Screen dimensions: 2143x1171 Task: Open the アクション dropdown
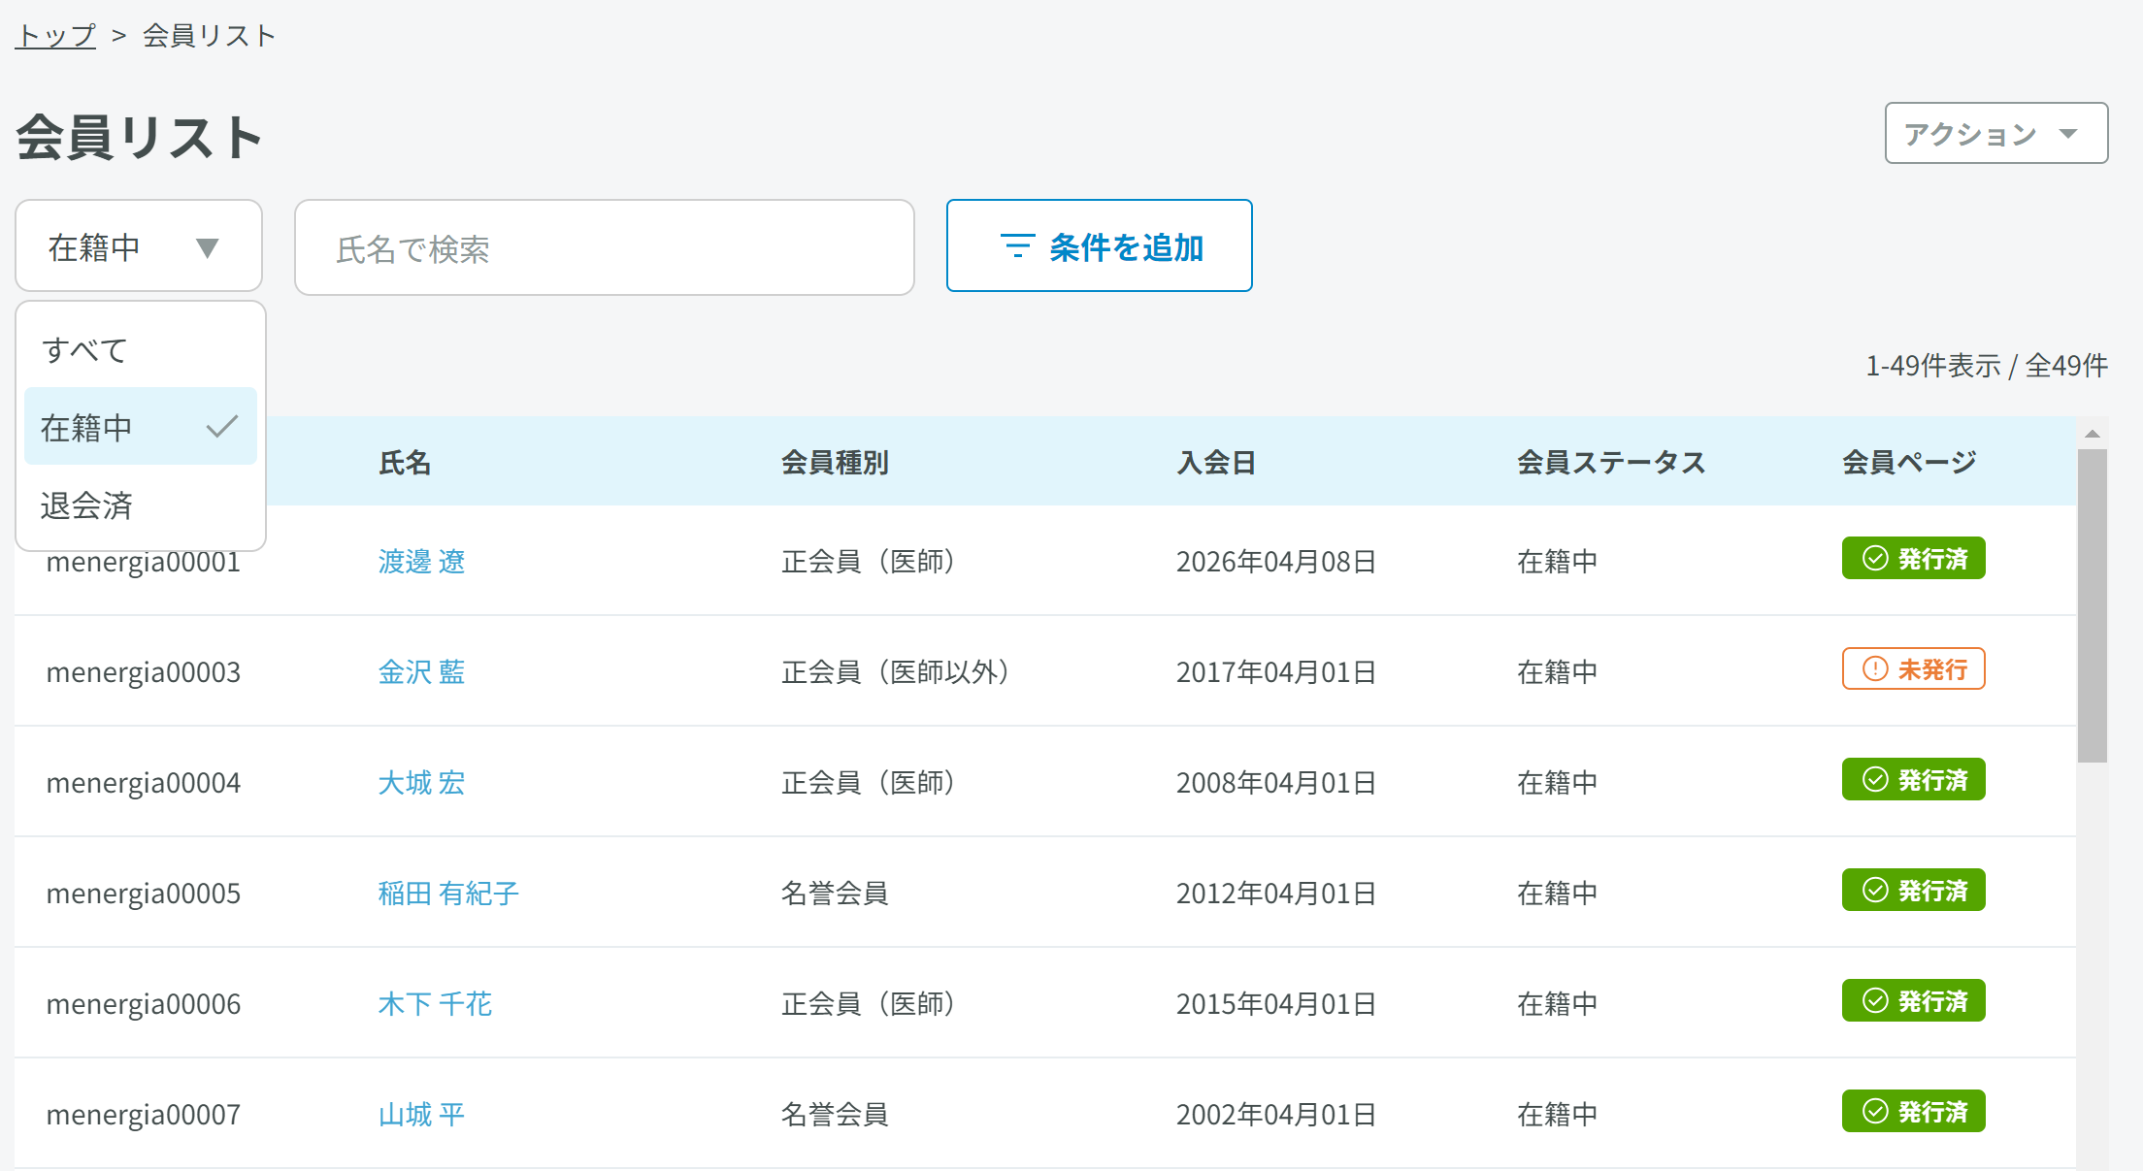(1996, 133)
